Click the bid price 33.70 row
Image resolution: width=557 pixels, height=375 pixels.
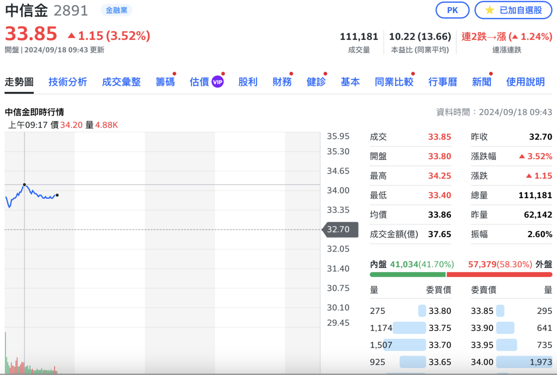[411, 345]
